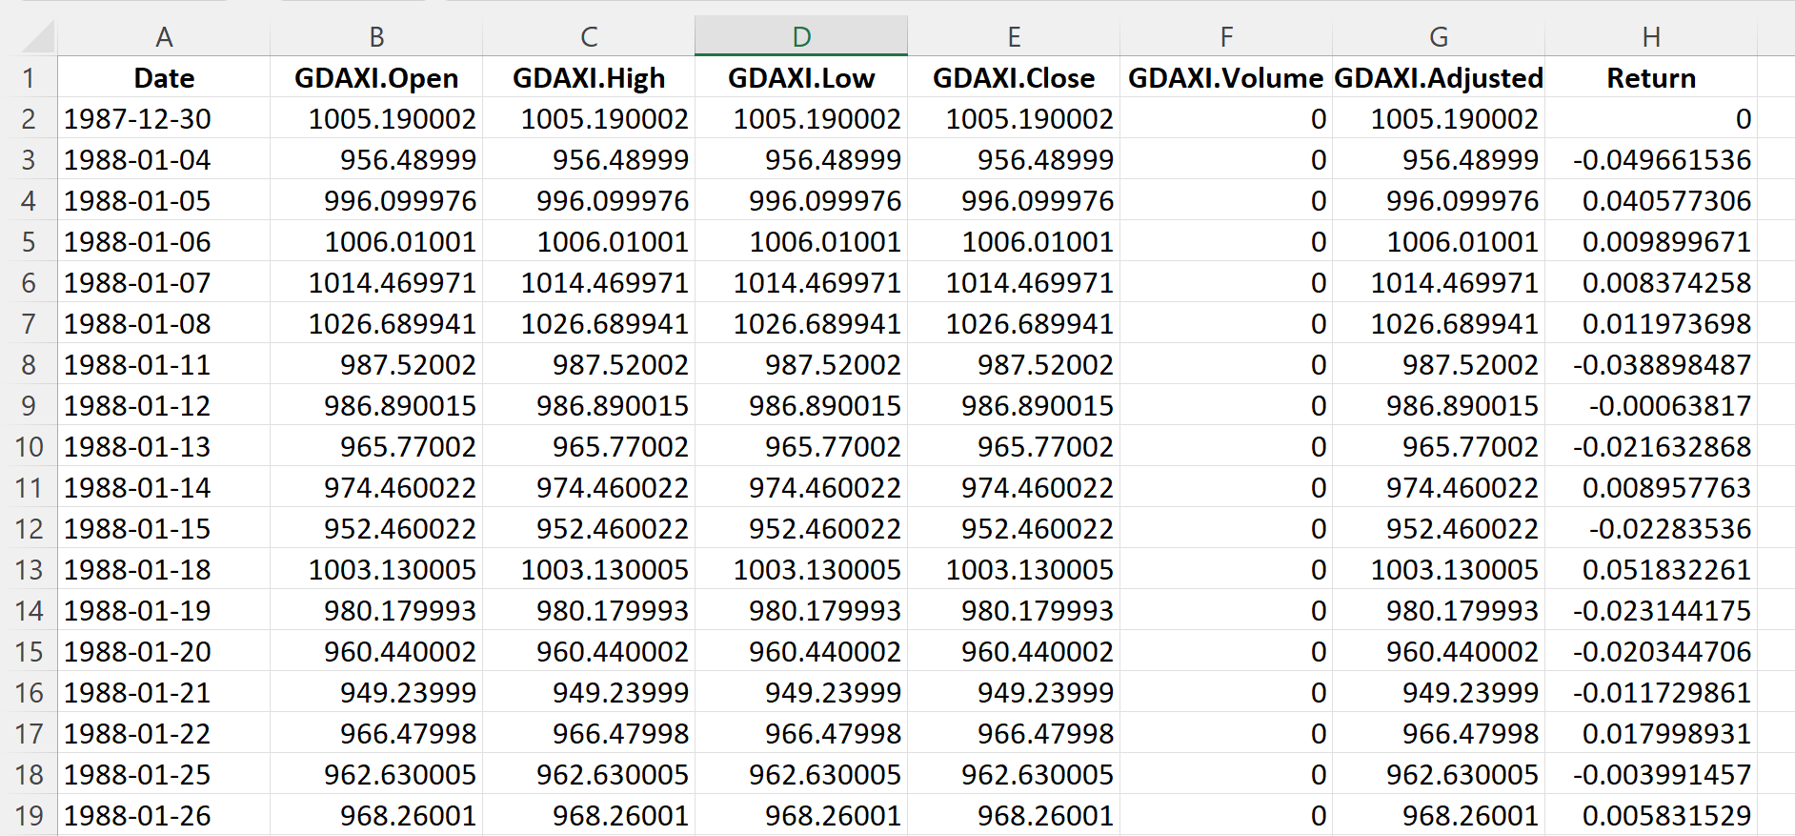Select row 10 header
This screenshot has width=1795, height=836.
pyautogui.click(x=29, y=446)
